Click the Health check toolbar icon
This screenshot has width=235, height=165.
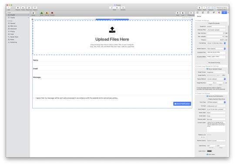[x=204, y=8]
